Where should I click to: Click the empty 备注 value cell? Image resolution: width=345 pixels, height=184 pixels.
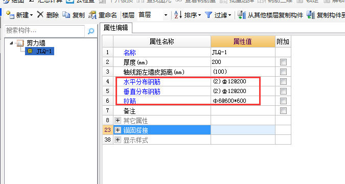click(243, 110)
